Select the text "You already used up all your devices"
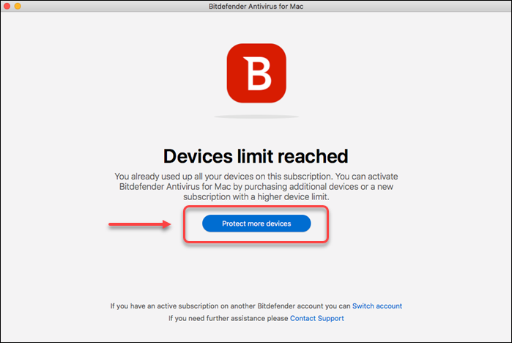Screen dimensions: 512x343 [184, 177]
